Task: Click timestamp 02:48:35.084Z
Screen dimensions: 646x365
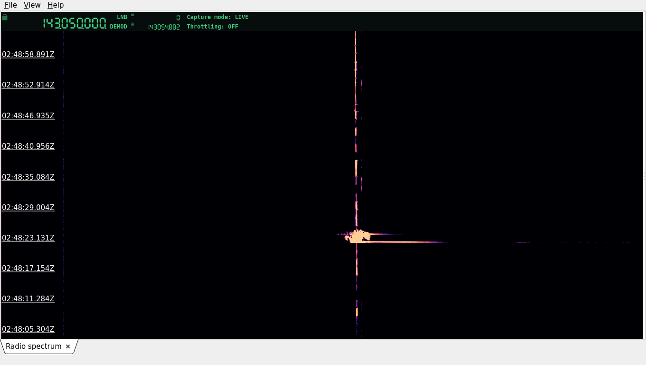Action: (x=28, y=177)
